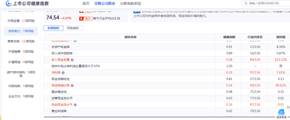
Task: Open 诊断公司筛选 tab
Action: (x=105, y=4)
